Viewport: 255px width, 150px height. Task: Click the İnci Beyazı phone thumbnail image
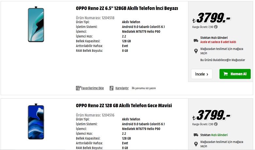click(36, 24)
